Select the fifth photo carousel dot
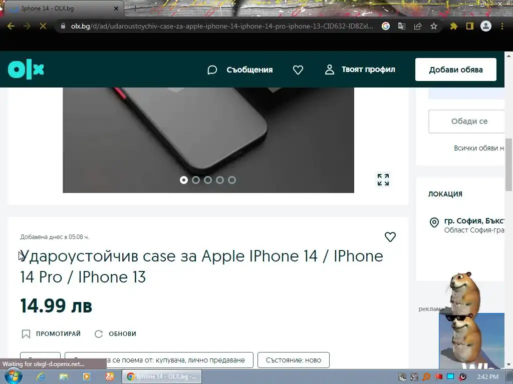 (232, 180)
